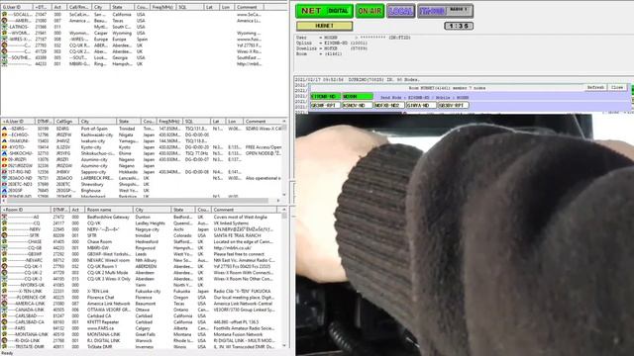Click the node icon for IWAKUNI row
Image resolution: width=634 pixels, height=356 pixels.
click(x=4, y=140)
